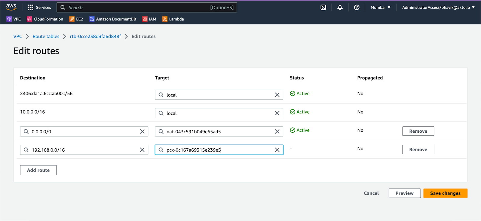The image size is (481, 221).
Task: Open the Services grid menu
Action: pos(39,8)
